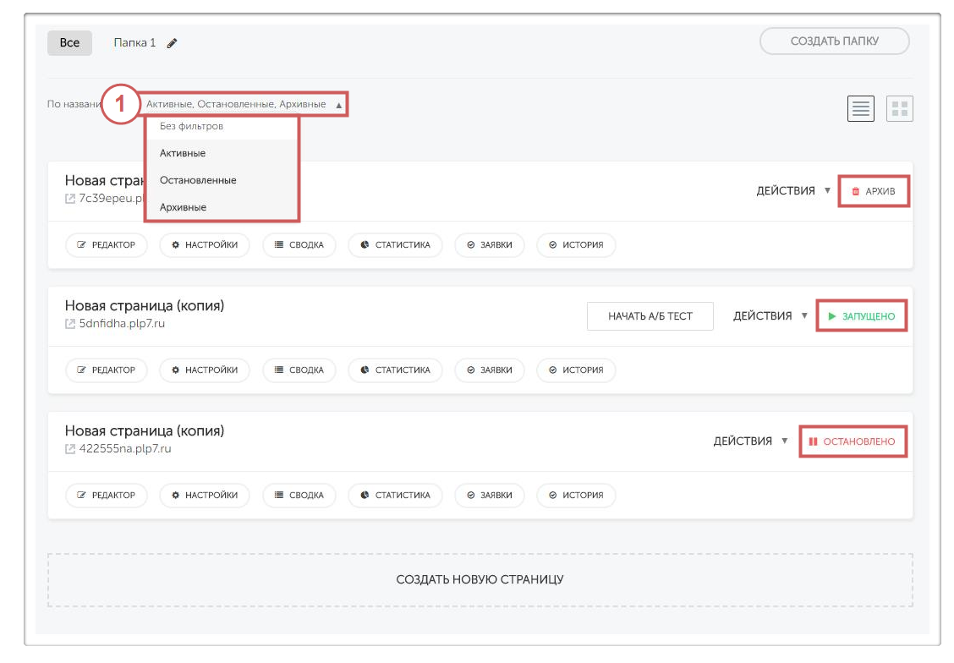
Task: Toggle the green ЗАПУЩЕНО status button
Action: click(861, 316)
